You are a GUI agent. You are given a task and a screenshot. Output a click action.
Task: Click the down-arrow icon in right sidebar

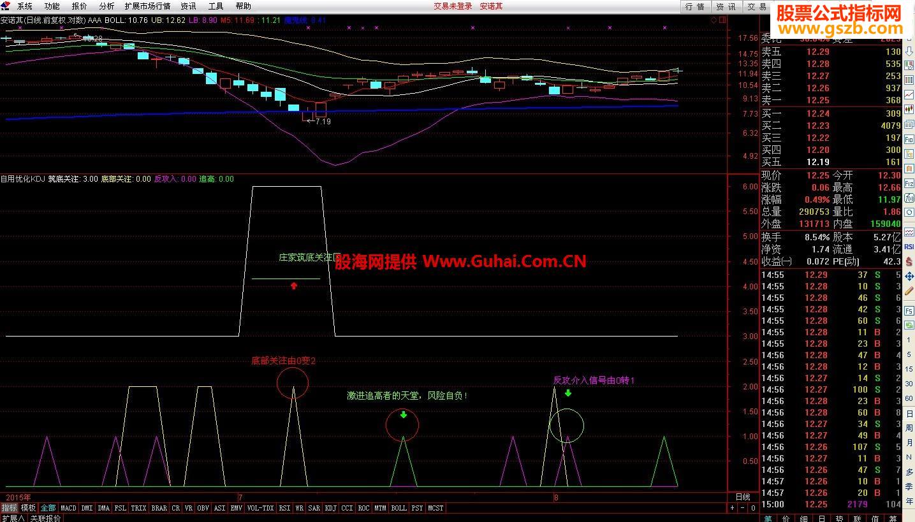click(909, 52)
